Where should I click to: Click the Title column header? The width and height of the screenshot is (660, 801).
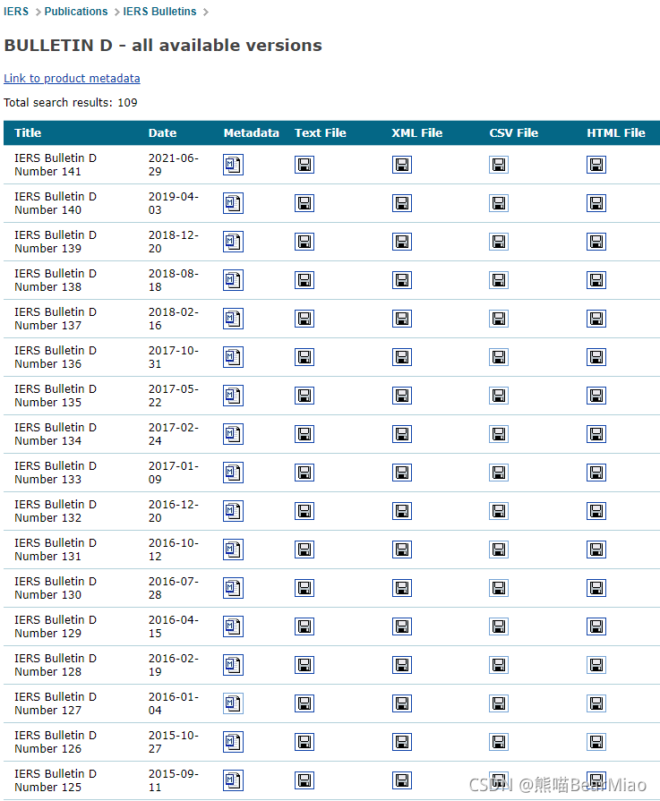coord(28,132)
